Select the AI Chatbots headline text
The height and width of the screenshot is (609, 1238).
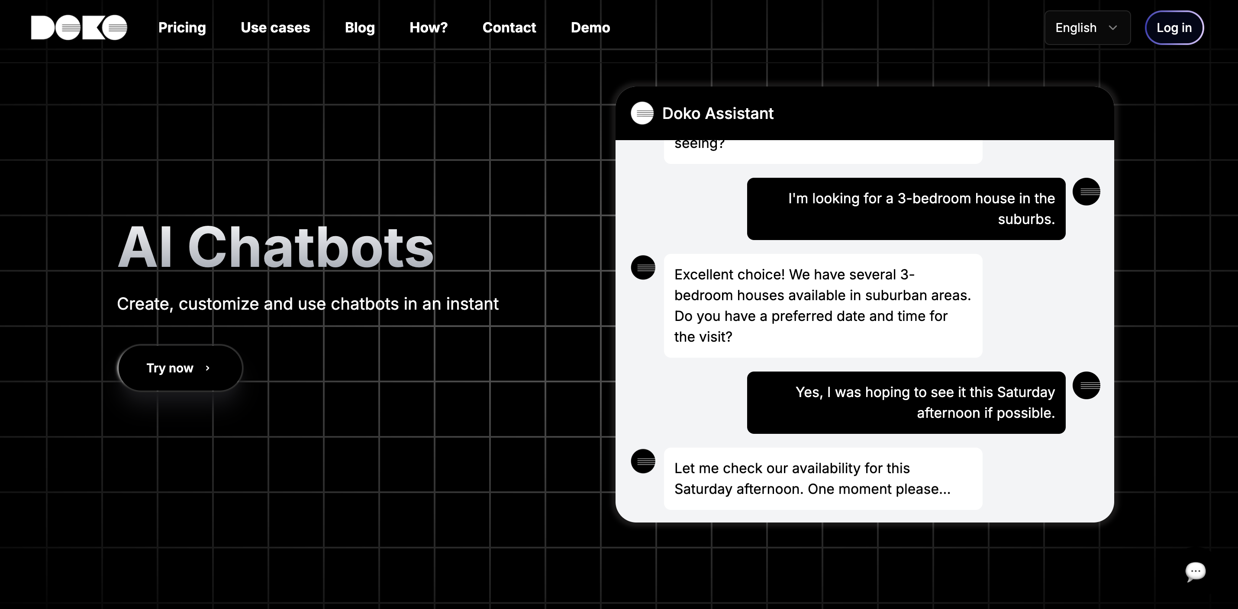click(275, 248)
